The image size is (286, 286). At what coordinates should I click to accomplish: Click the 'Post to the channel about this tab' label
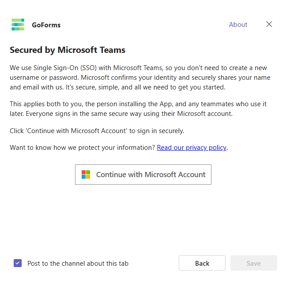pyautogui.click(x=78, y=264)
